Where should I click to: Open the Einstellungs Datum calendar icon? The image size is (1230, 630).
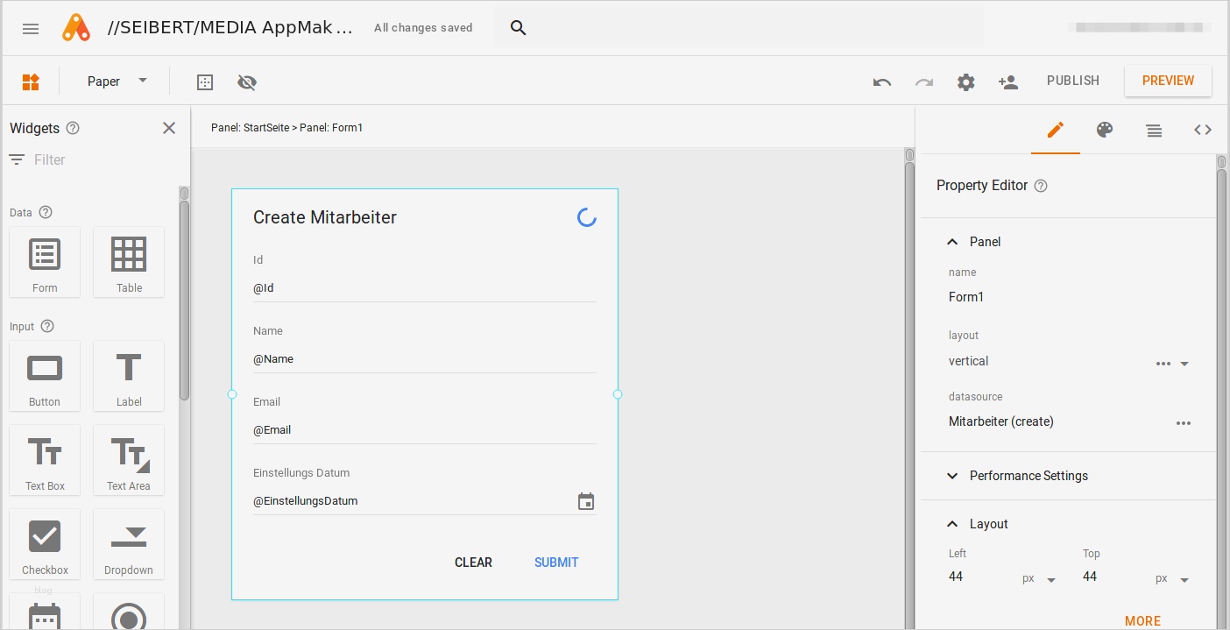[x=586, y=501]
